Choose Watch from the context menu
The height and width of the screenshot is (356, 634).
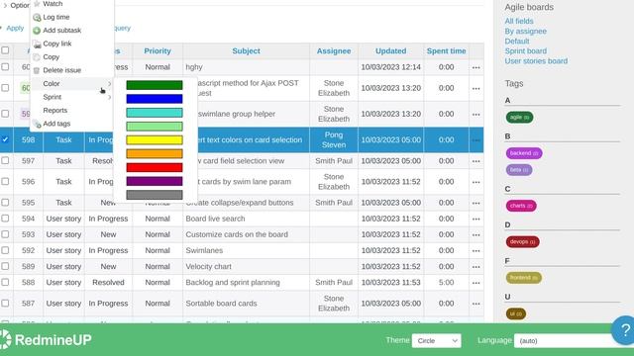(x=53, y=4)
